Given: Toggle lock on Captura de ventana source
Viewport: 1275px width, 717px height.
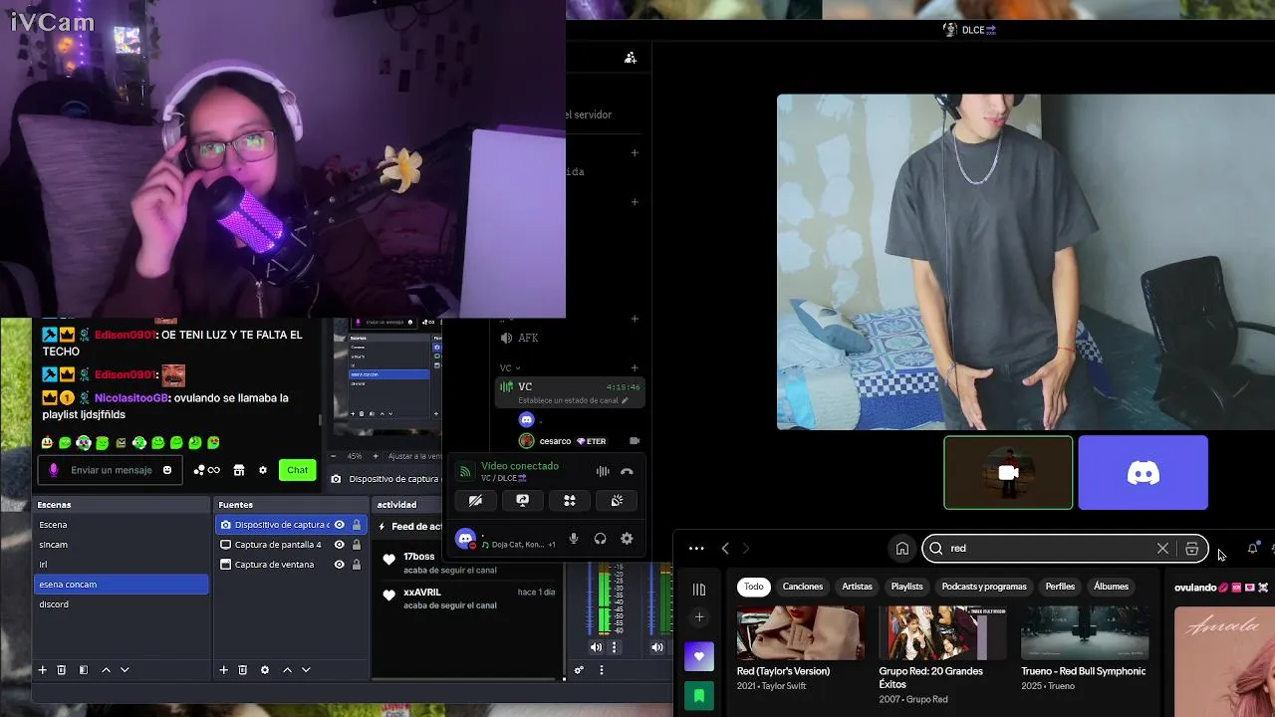Looking at the screenshot, I should [x=356, y=565].
